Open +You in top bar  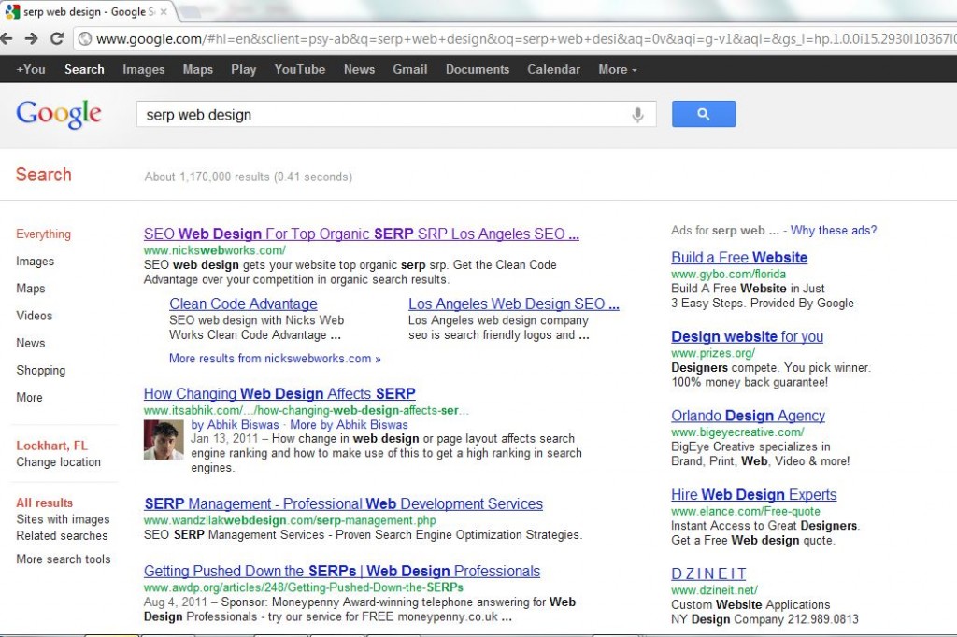pos(31,69)
